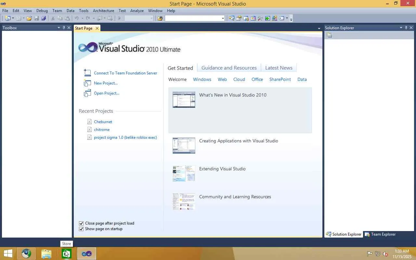This screenshot has height=260, width=416.
Task: Click the icon beside New Project
Action: tap(87, 83)
